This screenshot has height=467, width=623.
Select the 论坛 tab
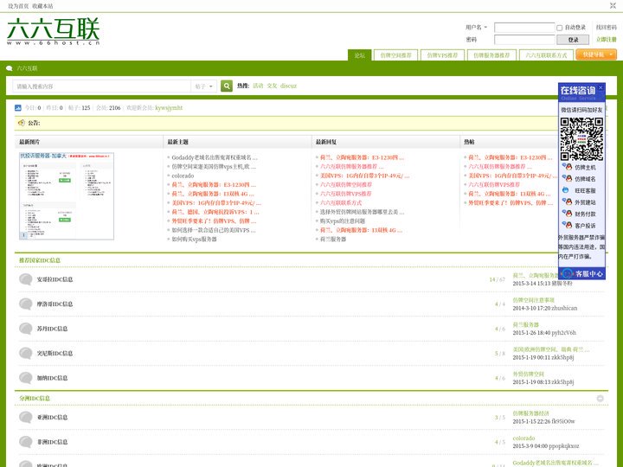[x=360, y=55]
